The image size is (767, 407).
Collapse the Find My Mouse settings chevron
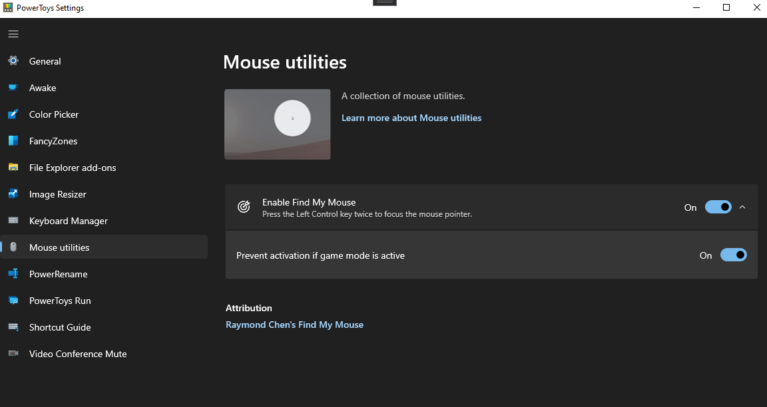742,207
